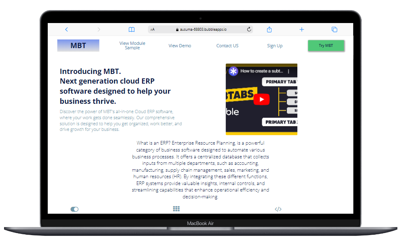Go back using the browser back arrow
The width and height of the screenshot is (413, 244).
66,29
